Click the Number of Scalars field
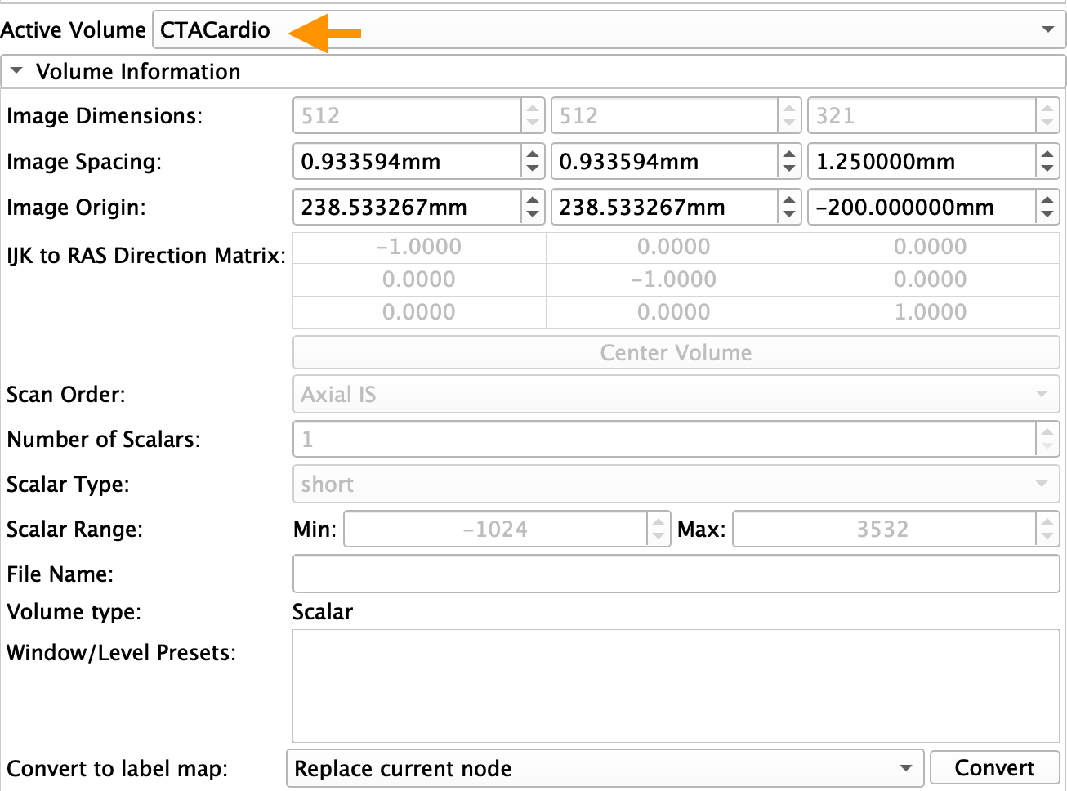1067x791 pixels. (664, 440)
